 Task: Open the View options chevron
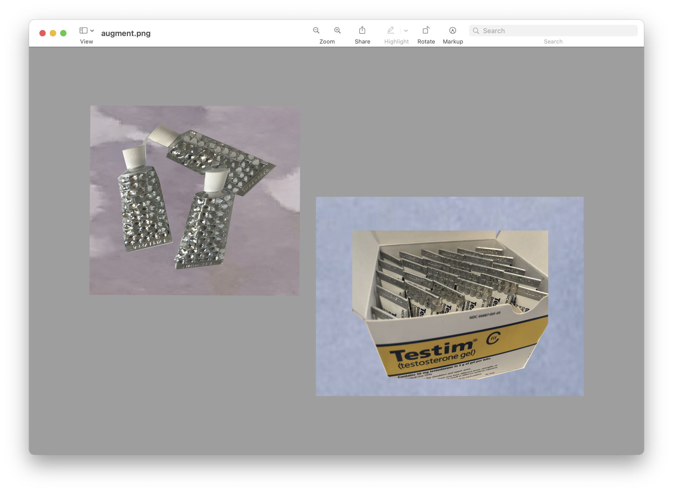[92, 31]
